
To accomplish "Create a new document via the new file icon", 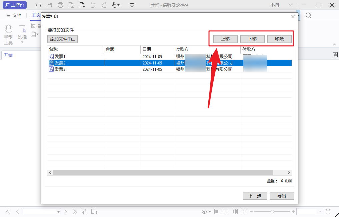I will coord(82,5).
